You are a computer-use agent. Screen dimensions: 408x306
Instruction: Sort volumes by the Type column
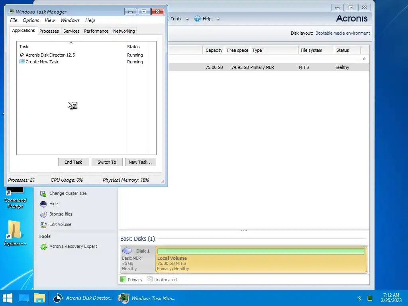[274, 50]
